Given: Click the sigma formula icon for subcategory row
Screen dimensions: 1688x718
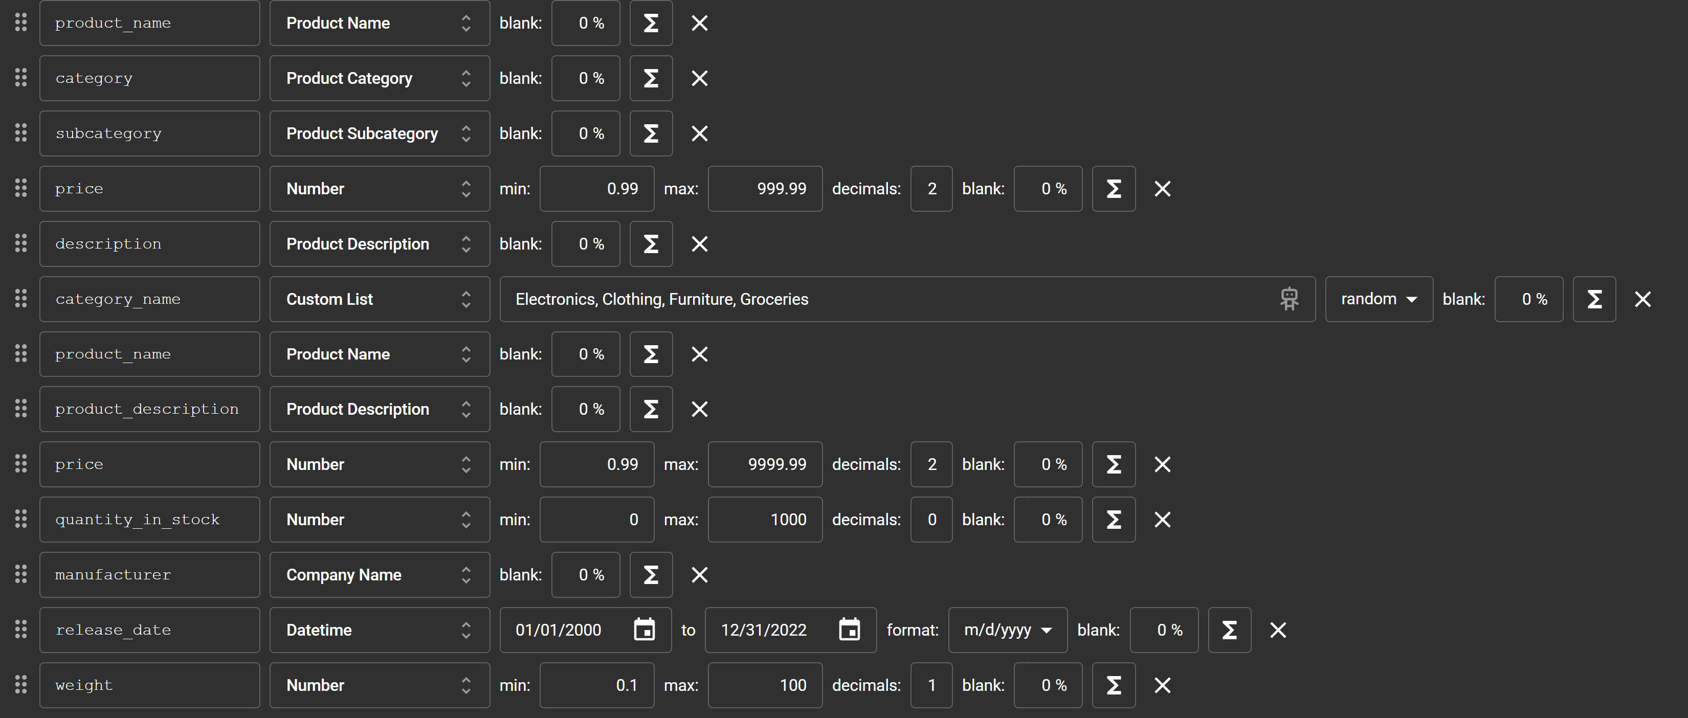Looking at the screenshot, I should 651,133.
